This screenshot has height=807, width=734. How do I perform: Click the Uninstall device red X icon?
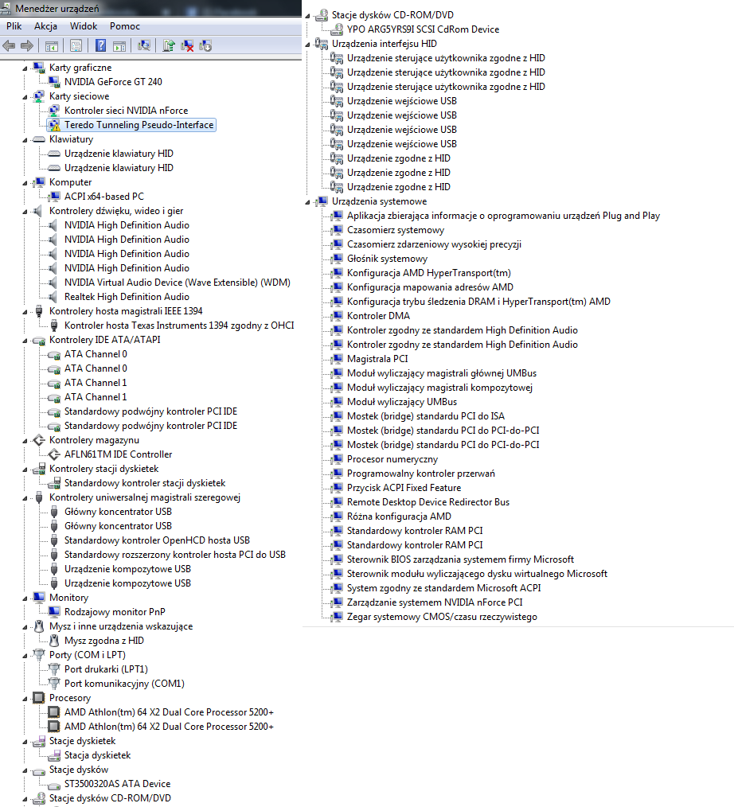[x=187, y=46]
